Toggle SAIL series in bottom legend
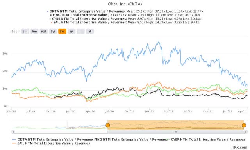 click(51, 143)
